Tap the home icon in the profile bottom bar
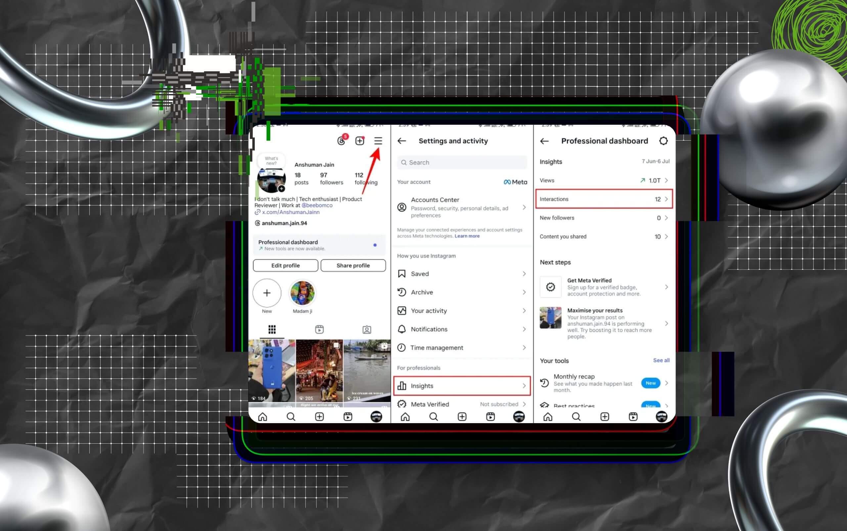The width and height of the screenshot is (847, 531). [x=262, y=417]
